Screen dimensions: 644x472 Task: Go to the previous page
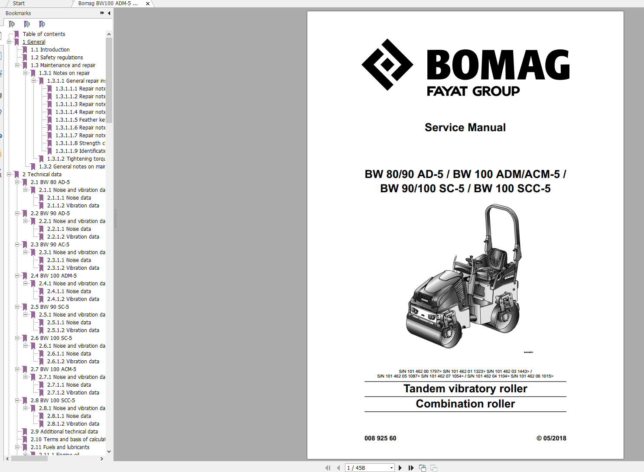coord(338,468)
